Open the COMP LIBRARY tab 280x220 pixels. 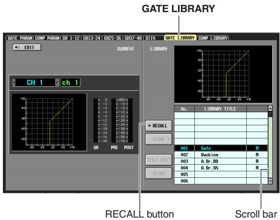point(213,38)
